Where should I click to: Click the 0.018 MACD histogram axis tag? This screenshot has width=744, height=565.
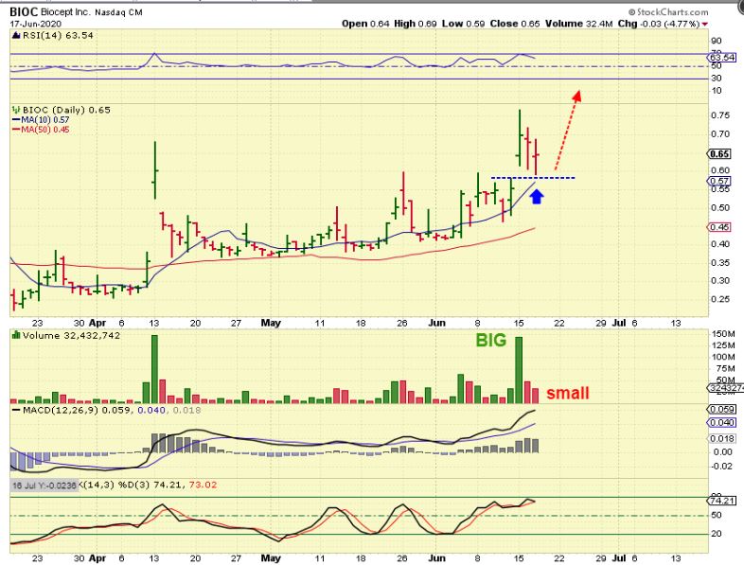point(721,439)
